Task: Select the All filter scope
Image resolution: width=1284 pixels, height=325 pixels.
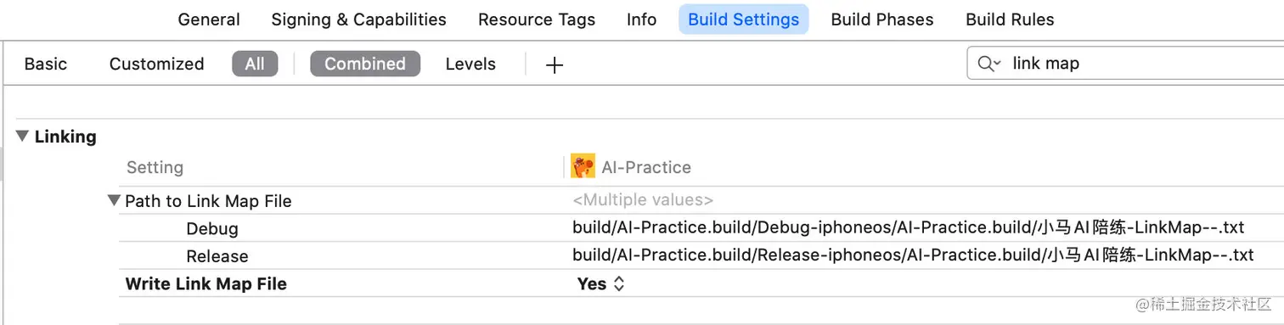Action: tap(255, 64)
